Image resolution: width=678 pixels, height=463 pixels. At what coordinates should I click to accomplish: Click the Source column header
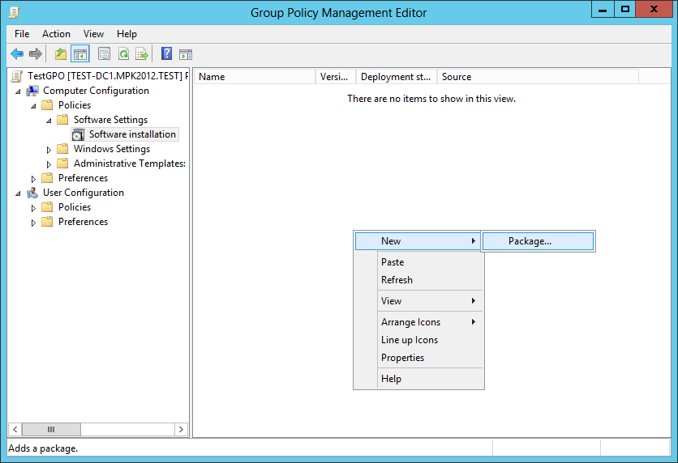(538, 77)
